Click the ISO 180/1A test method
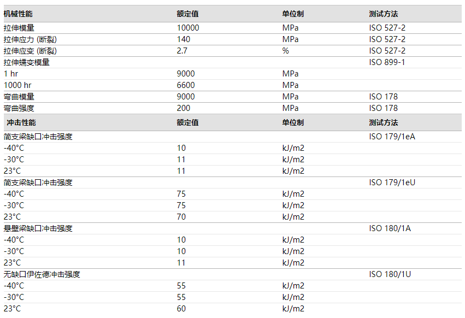This screenshot has width=465, height=318. pos(390,228)
